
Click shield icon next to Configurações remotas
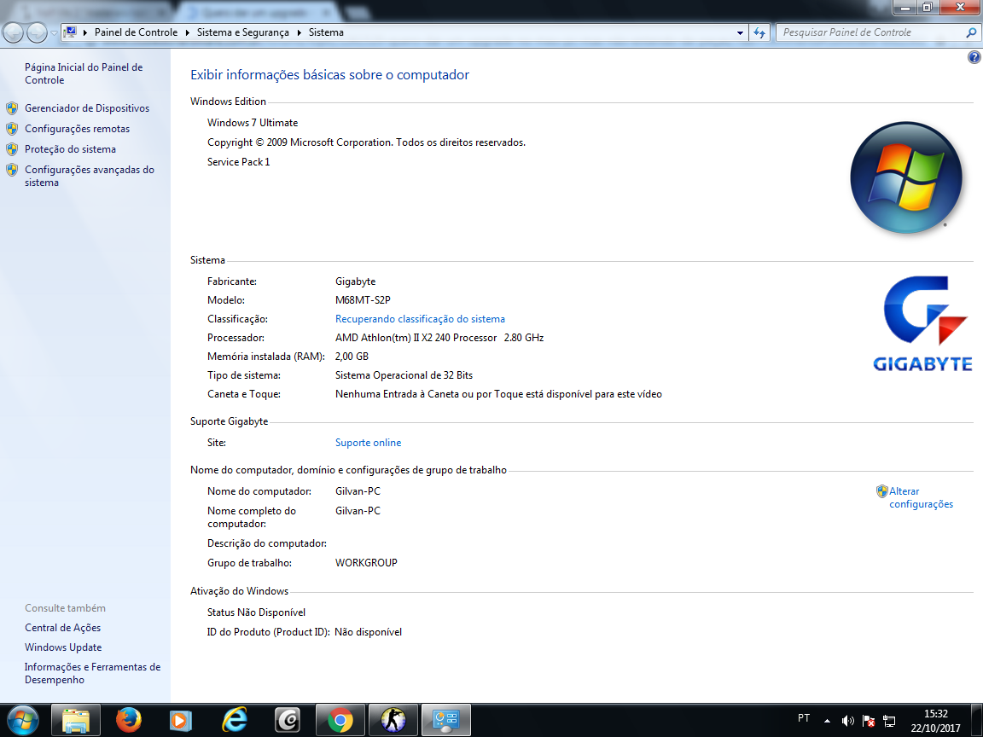[12, 129]
